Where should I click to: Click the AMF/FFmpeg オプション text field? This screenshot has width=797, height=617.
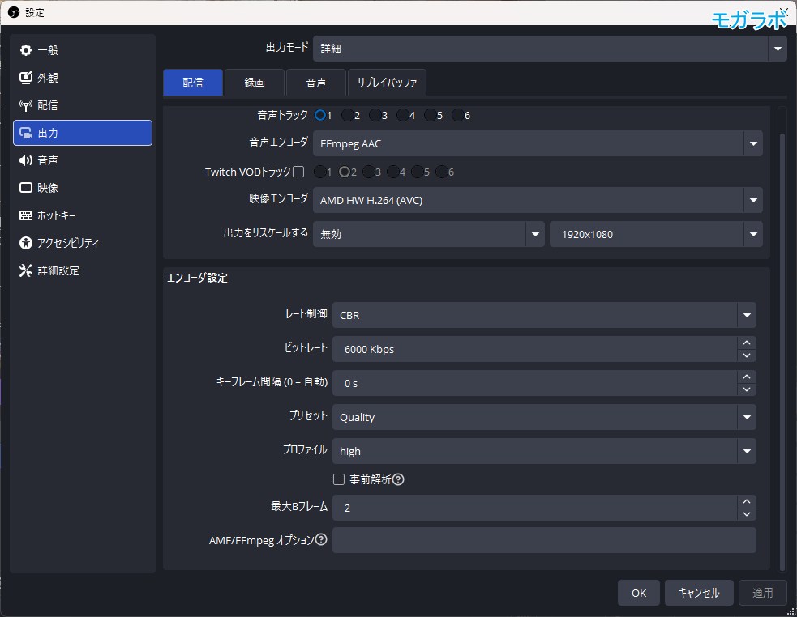pyautogui.click(x=543, y=540)
